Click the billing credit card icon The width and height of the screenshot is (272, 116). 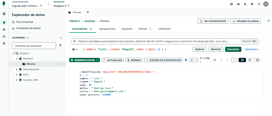pyautogui.click(x=238, y=4)
